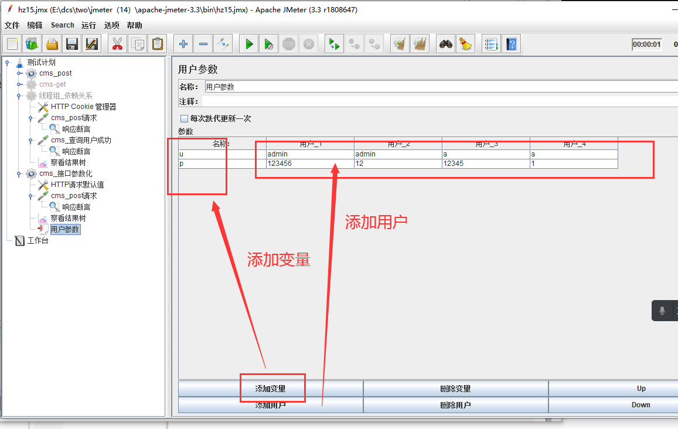Open the Search menu
Viewport: 678px width, 429px height.
62,25
